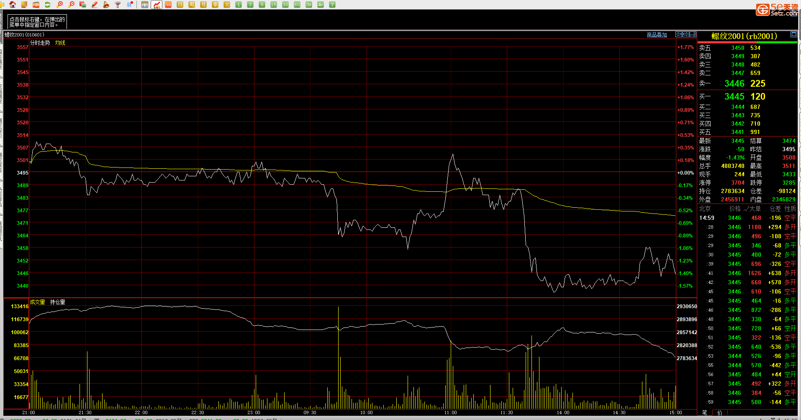
Task: Select the 1-minute period button
Action: [x=239, y=5]
